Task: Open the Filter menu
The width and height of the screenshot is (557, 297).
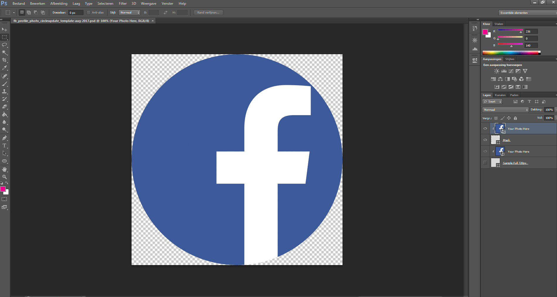Action: coord(123,4)
